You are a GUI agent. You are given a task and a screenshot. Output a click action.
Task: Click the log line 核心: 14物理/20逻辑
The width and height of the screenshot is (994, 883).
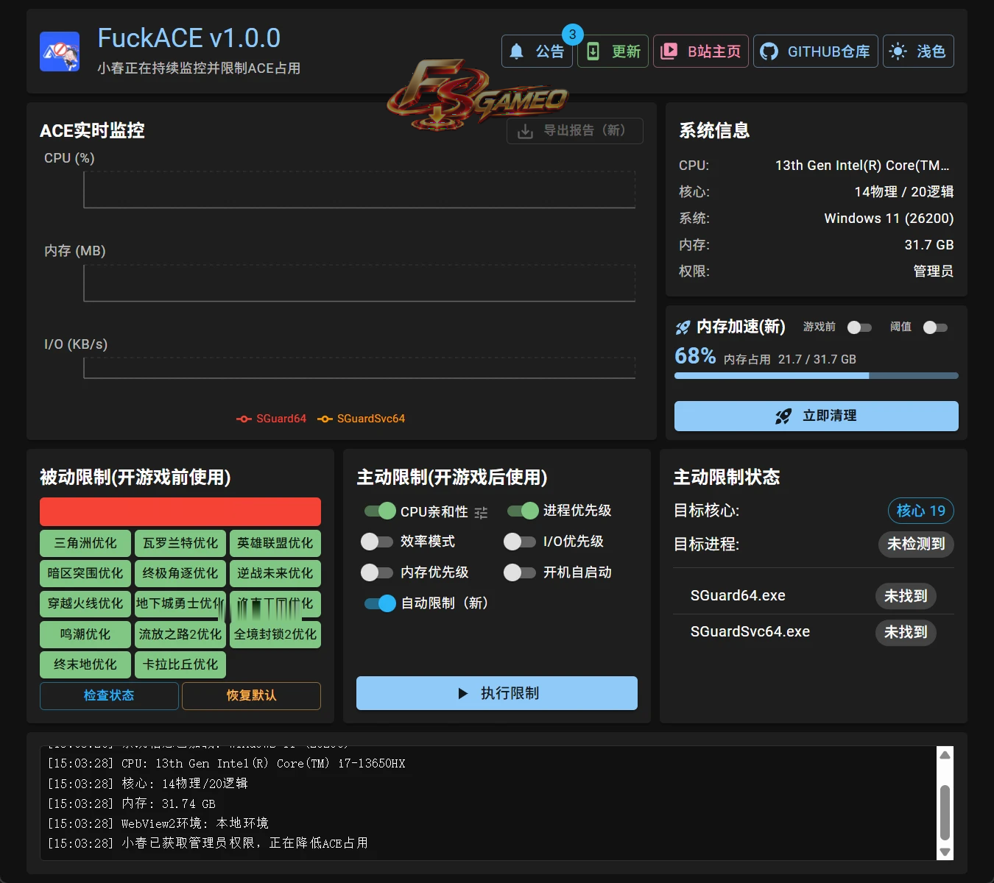click(148, 784)
